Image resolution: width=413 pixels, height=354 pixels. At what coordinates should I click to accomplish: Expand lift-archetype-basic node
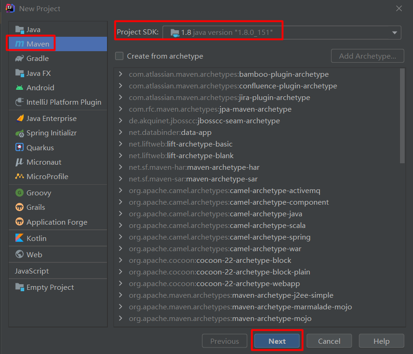(x=120, y=144)
